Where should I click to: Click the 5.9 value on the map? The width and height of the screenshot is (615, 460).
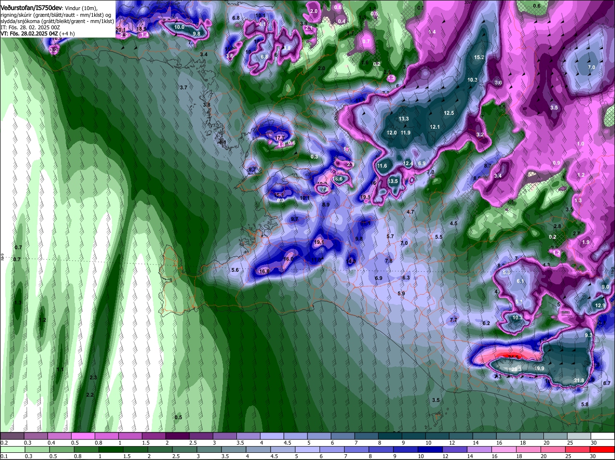(401, 293)
